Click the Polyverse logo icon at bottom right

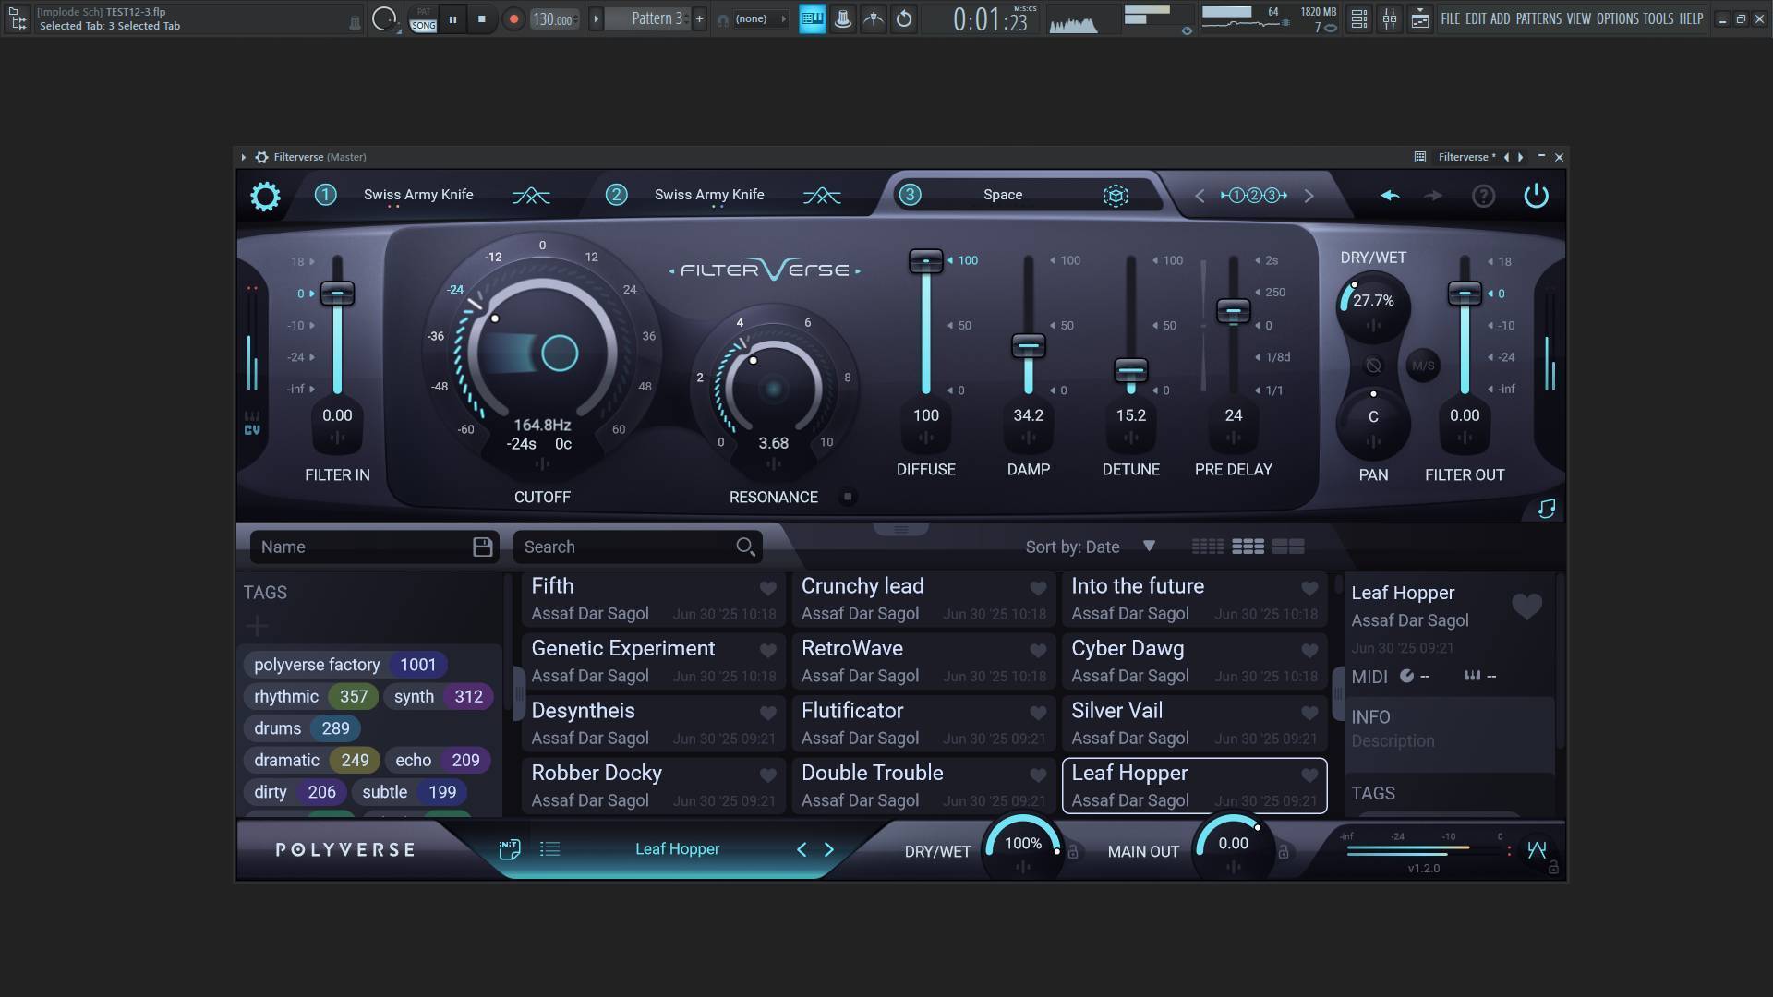(x=1537, y=849)
